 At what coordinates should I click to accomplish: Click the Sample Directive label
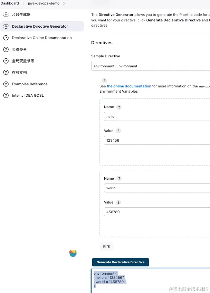(106, 56)
